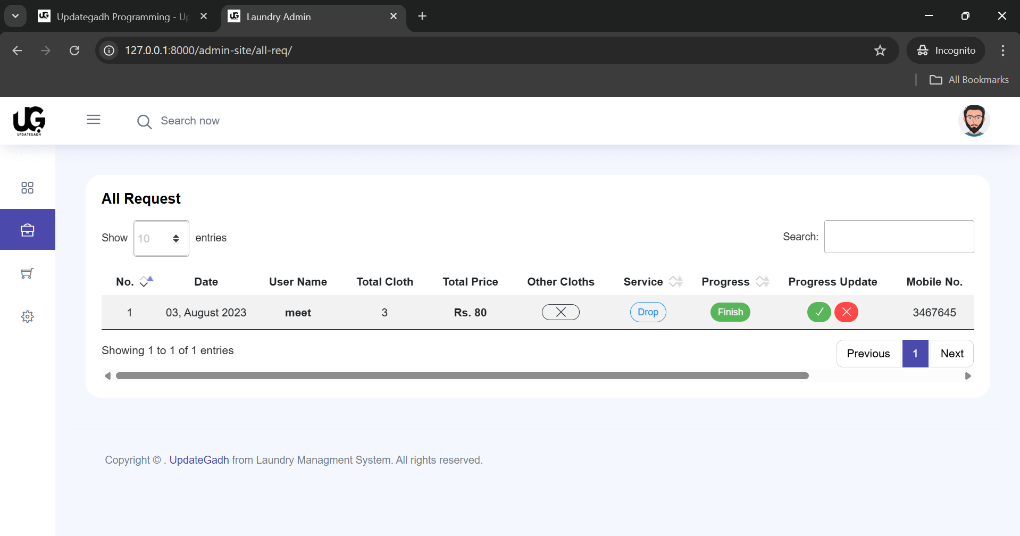The width and height of the screenshot is (1020, 536).
Task: Select the requests briefcase icon in sidebar
Action: [x=27, y=229]
